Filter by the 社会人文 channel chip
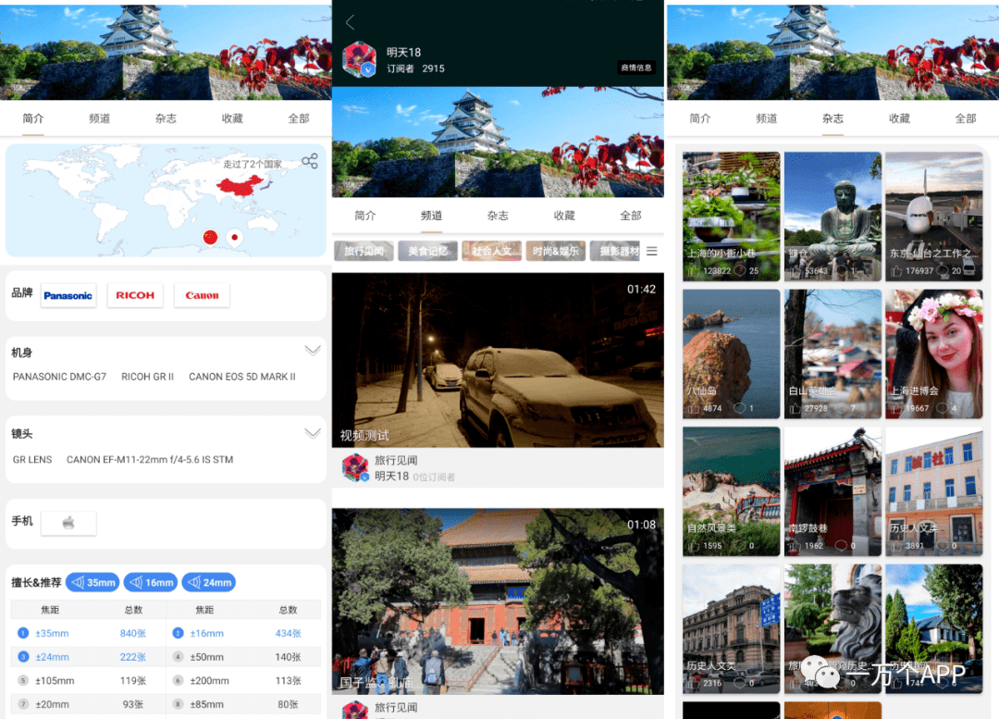The image size is (999, 719). pos(492,251)
